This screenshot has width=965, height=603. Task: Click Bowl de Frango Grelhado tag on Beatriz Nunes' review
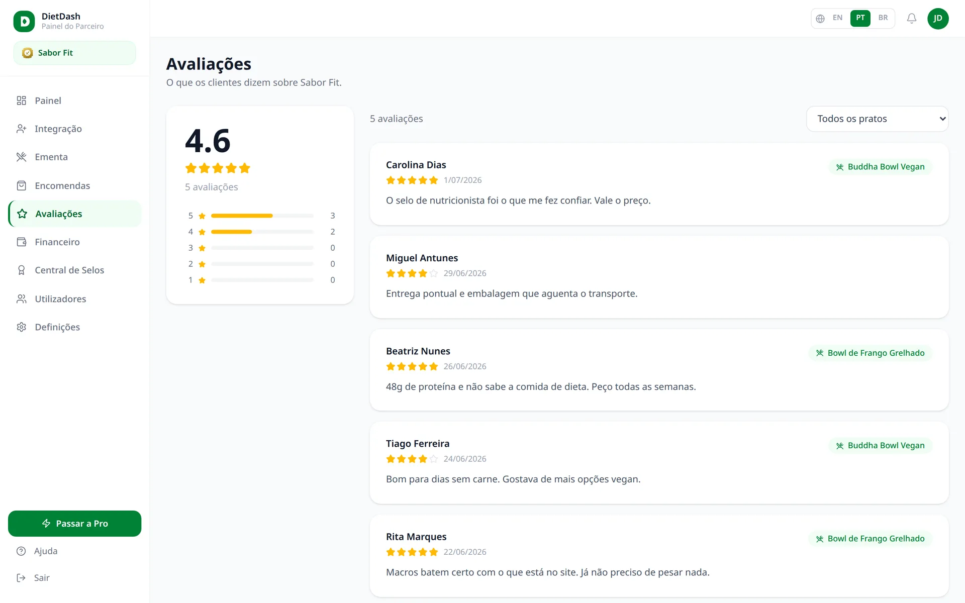(871, 353)
